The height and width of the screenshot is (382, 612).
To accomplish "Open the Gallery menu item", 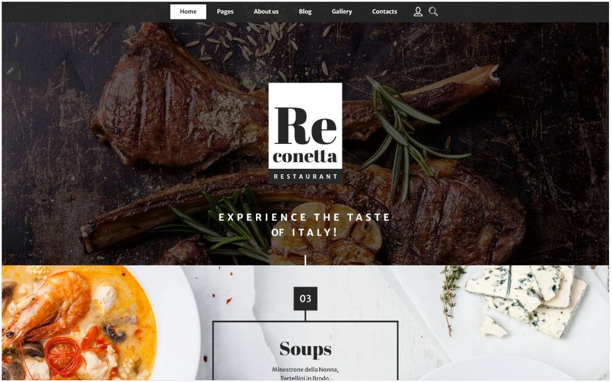I will point(342,12).
